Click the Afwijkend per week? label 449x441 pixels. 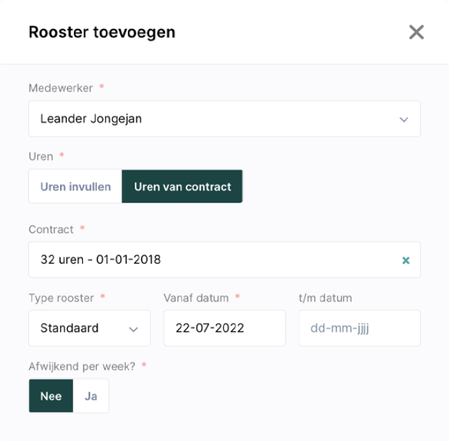pyautogui.click(x=82, y=366)
